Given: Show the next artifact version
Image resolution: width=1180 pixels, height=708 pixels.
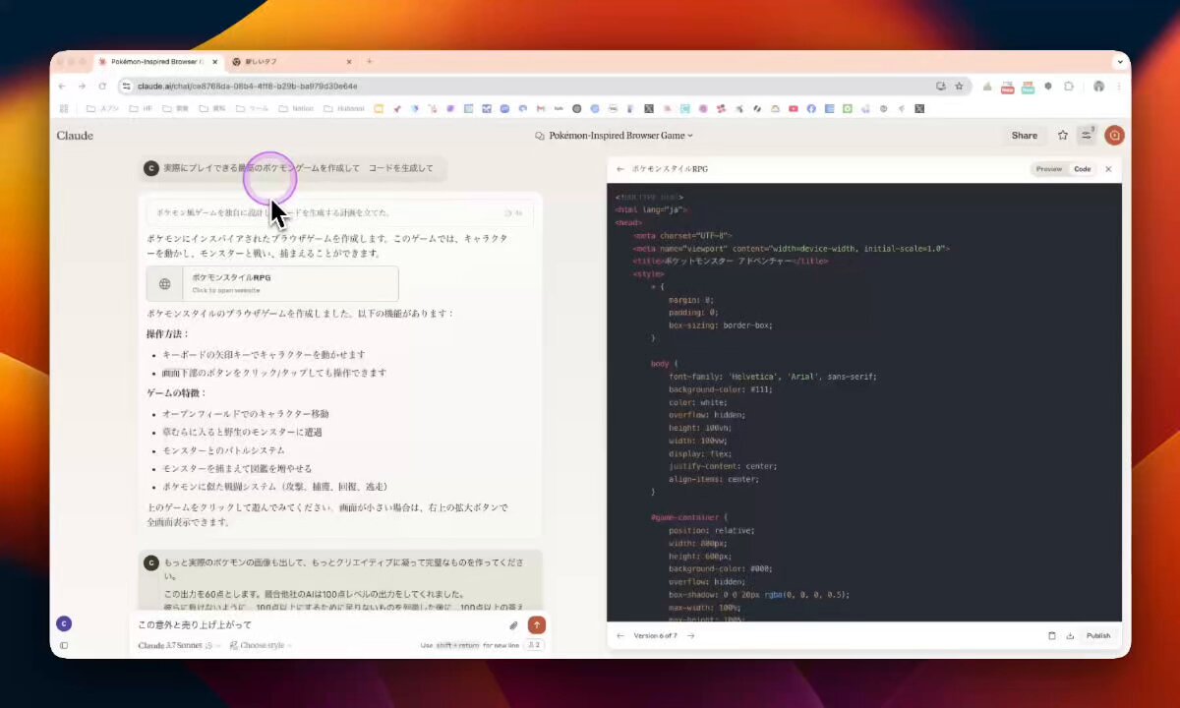Looking at the screenshot, I should [x=690, y=635].
